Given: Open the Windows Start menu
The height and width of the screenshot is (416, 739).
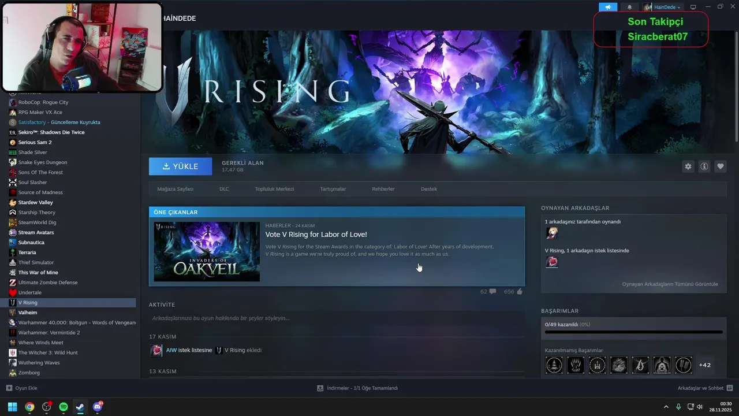Looking at the screenshot, I should (x=12, y=407).
